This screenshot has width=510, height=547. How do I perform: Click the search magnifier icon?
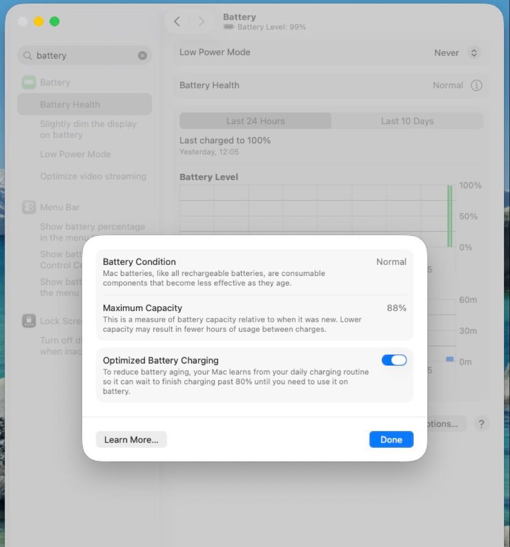tap(28, 56)
